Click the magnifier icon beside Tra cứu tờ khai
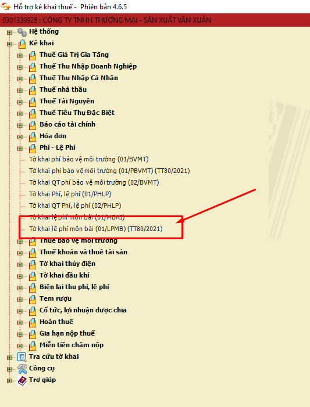310x407 pixels. coord(22,357)
